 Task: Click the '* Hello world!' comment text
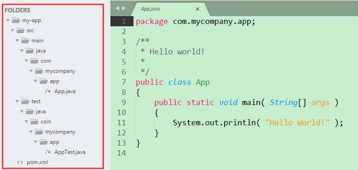[x=172, y=52]
